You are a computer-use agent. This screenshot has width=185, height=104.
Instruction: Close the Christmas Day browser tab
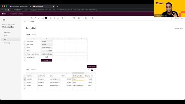tap(53, 6)
